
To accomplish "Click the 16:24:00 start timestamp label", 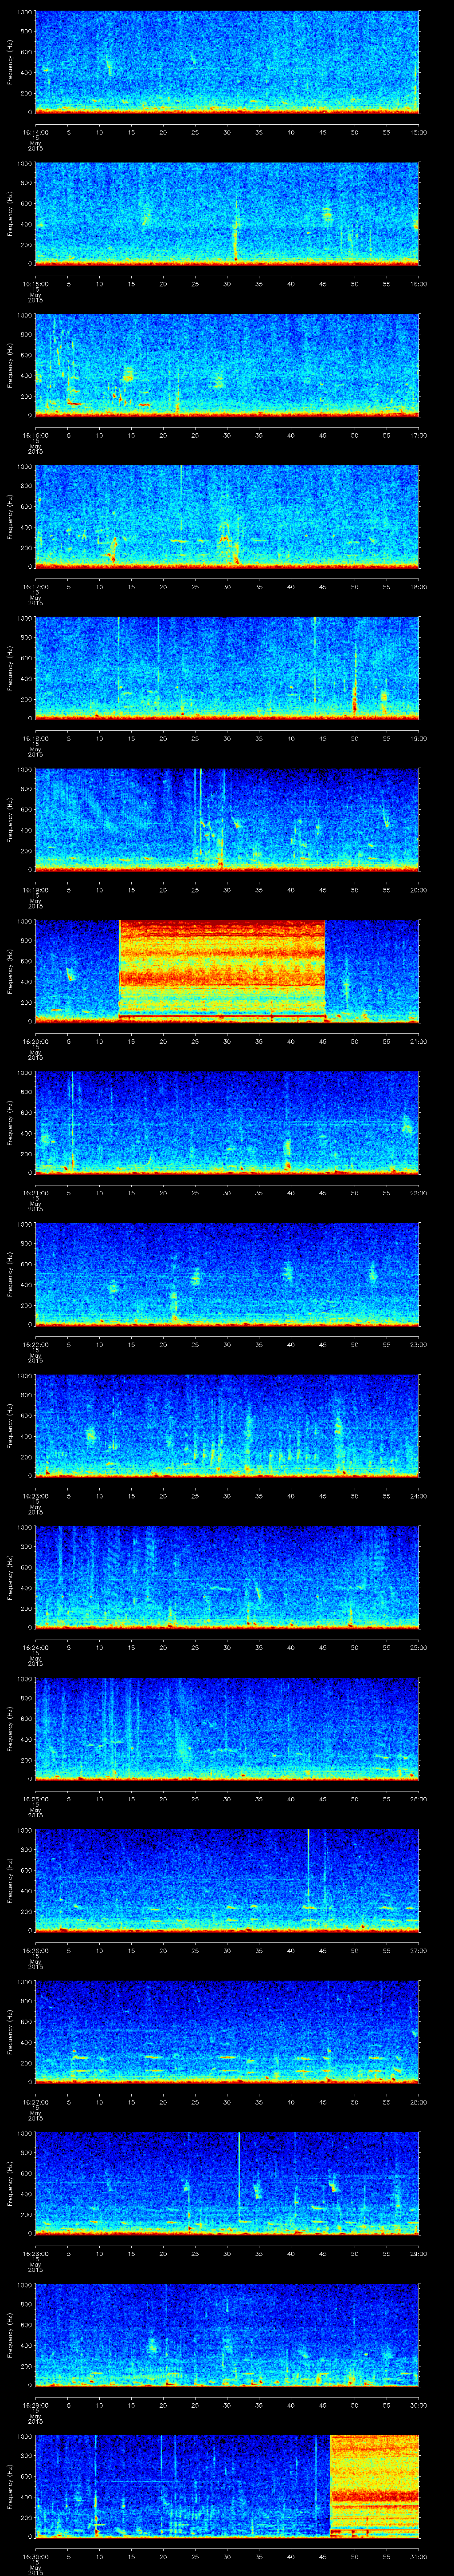I will [x=35, y=1647].
